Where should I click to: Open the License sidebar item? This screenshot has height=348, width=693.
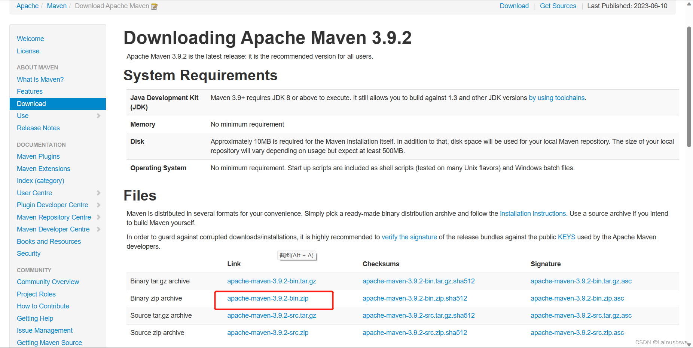(28, 51)
